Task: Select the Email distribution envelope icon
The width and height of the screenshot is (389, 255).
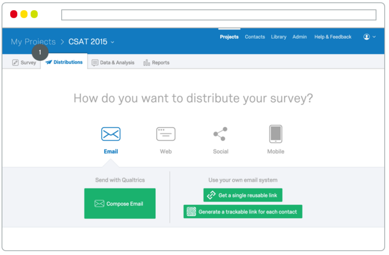Action: pyautogui.click(x=111, y=134)
